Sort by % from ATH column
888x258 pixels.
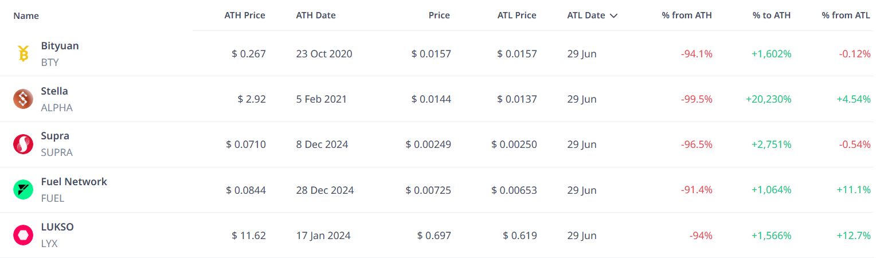click(x=687, y=15)
